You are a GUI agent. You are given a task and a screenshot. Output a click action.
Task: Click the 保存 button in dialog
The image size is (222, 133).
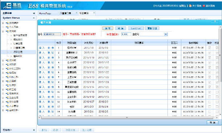(108, 28)
